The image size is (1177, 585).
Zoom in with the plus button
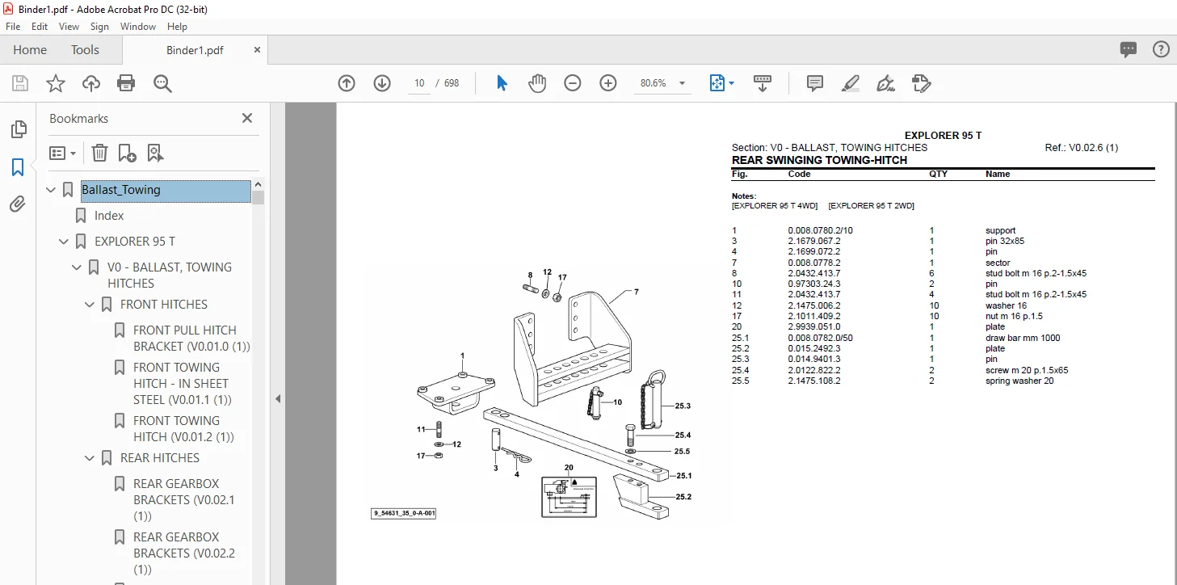(608, 83)
